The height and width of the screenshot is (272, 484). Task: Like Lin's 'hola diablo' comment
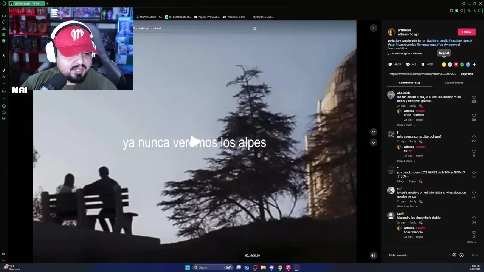(474, 218)
